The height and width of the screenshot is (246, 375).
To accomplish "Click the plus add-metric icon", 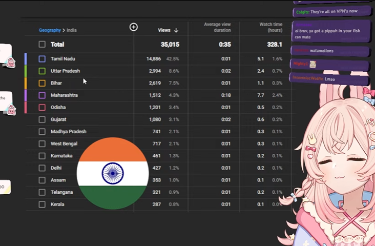I will 133,27.
